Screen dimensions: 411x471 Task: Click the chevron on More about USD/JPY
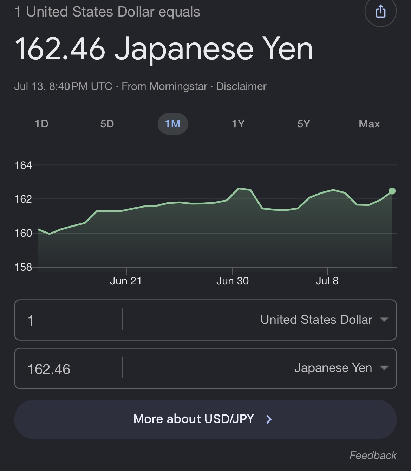pyautogui.click(x=269, y=419)
